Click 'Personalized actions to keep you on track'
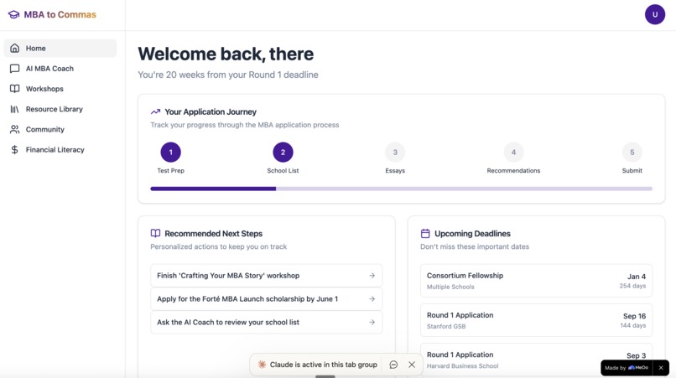Image resolution: width=676 pixels, height=378 pixels. pyautogui.click(x=219, y=246)
